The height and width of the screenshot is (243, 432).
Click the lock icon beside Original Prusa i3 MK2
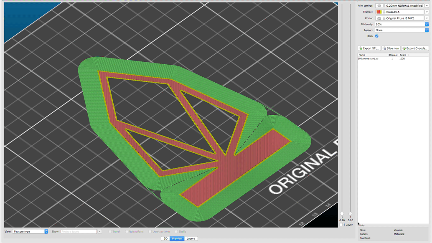[x=384, y=18]
